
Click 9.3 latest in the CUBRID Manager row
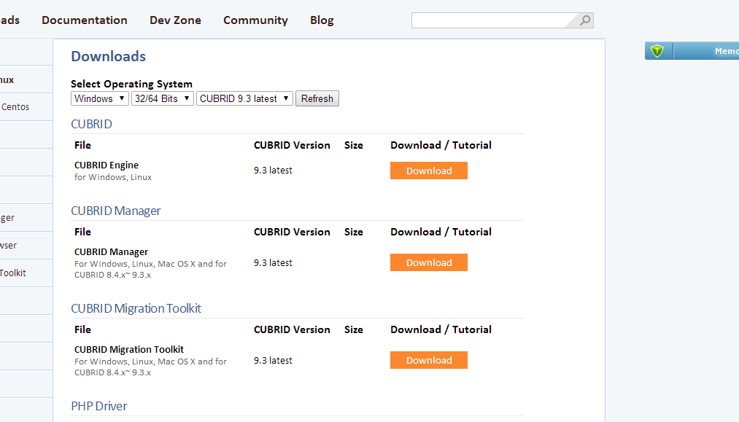click(x=273, y=263)
